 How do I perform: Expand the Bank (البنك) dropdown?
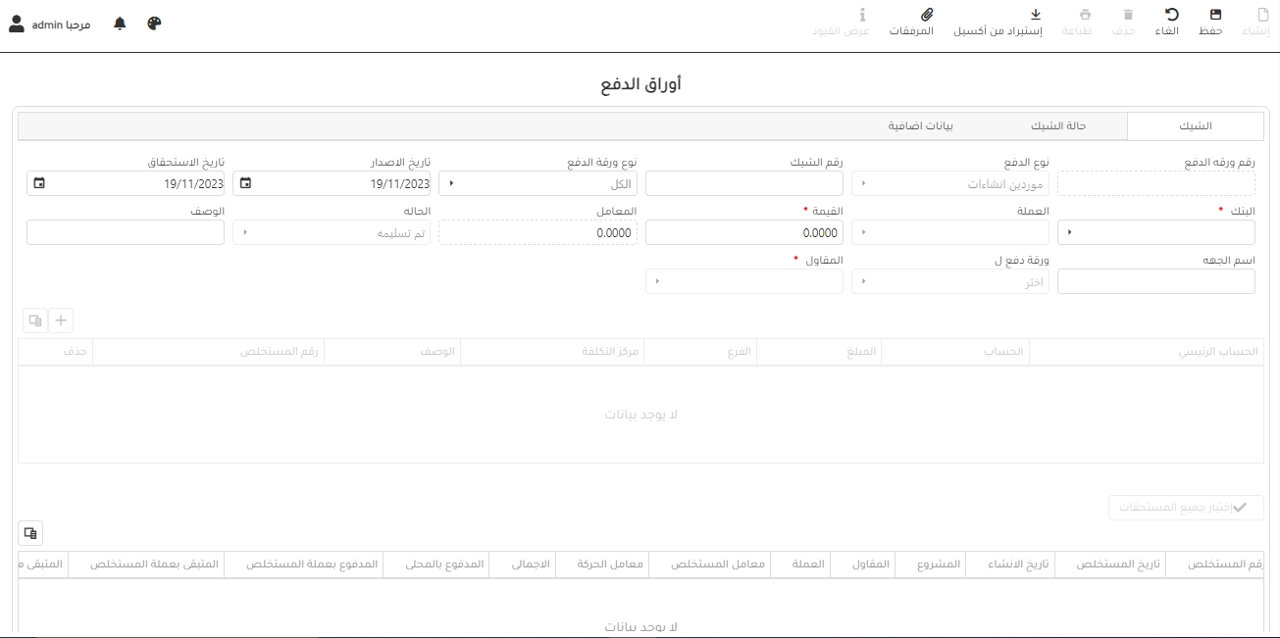pyautogui.click(x=1069, y=232)
